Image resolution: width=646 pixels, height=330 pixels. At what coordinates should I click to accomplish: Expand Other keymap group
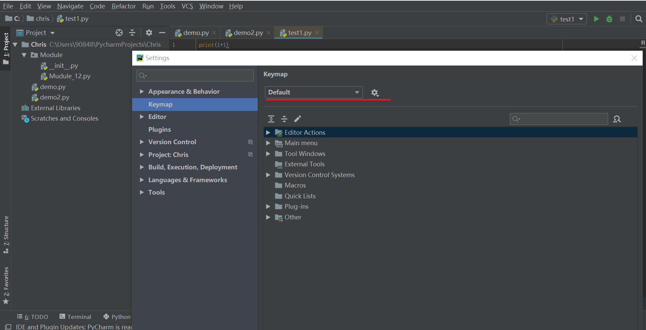[x=268, y=217]
